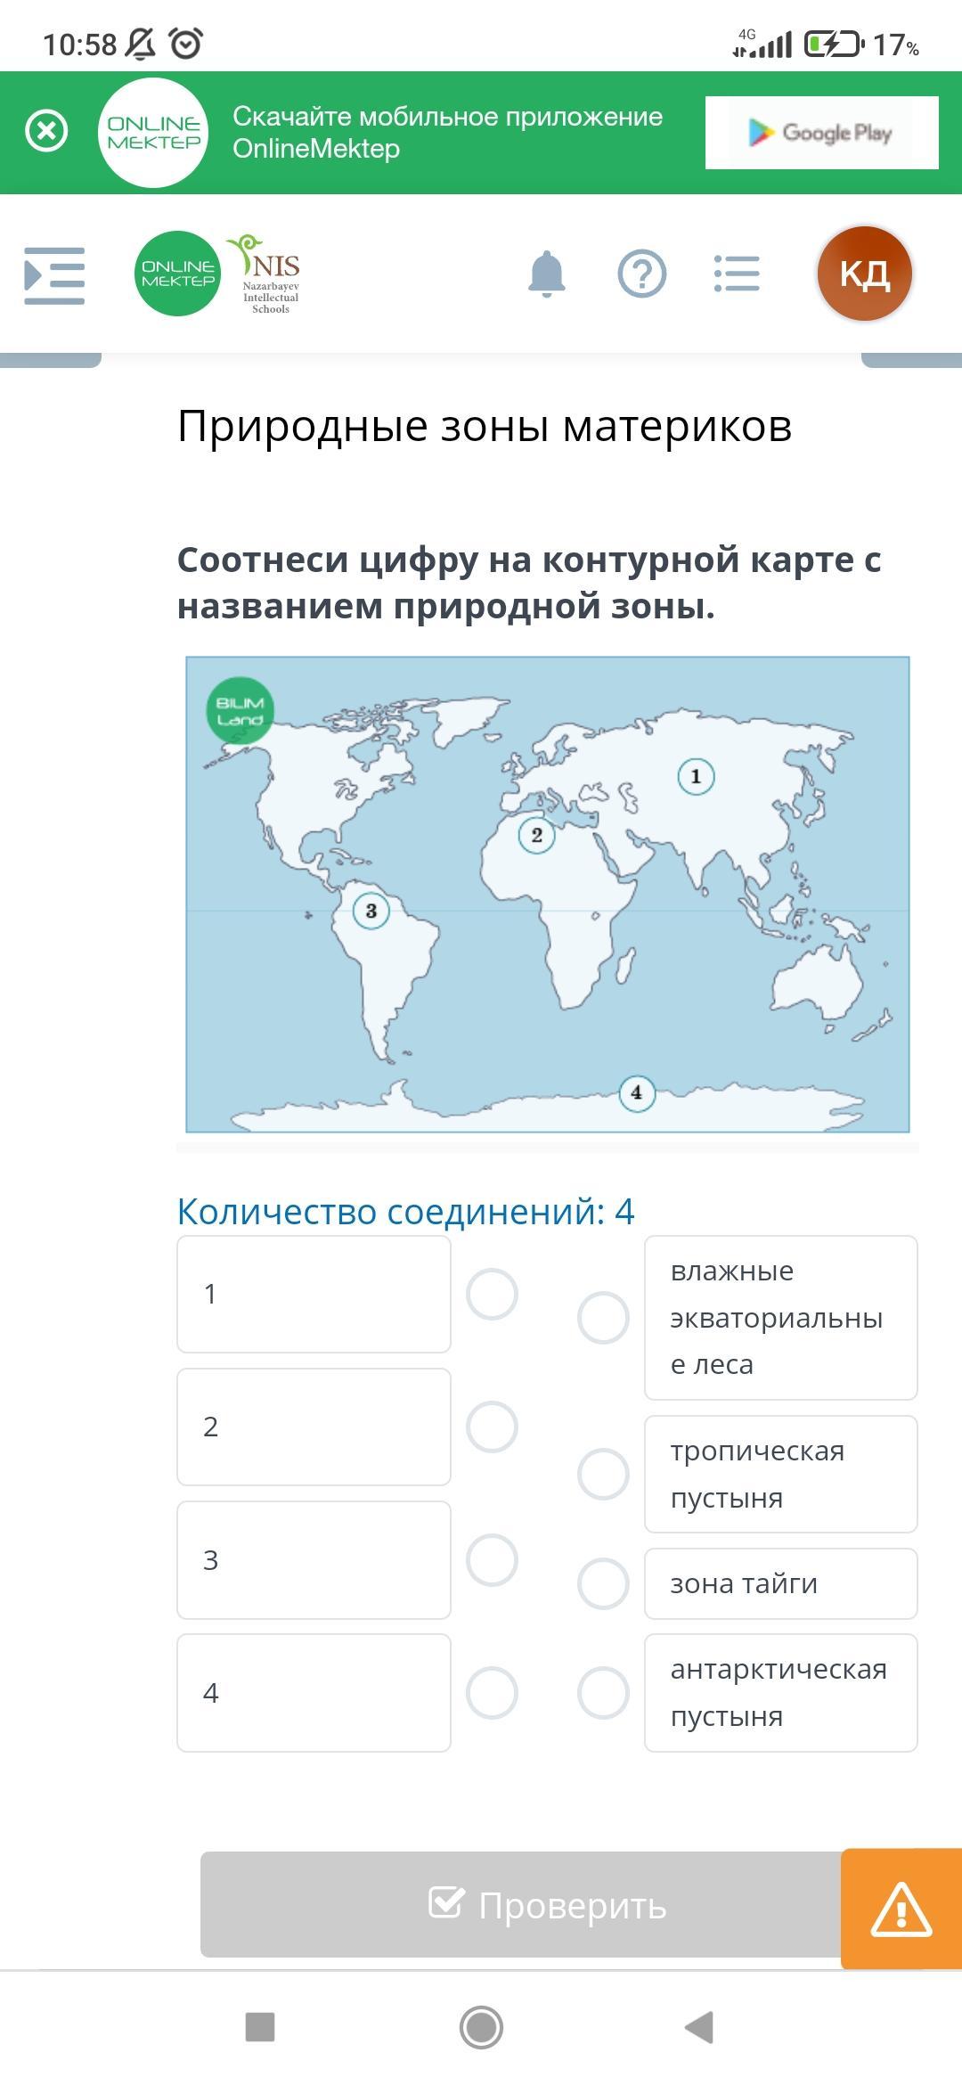Select the connector circle next to item 3

pos(493,1560)
